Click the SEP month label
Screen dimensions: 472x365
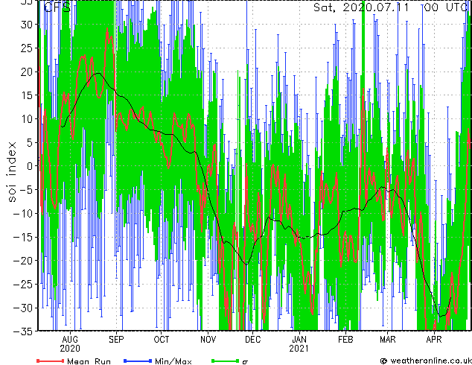116,340
